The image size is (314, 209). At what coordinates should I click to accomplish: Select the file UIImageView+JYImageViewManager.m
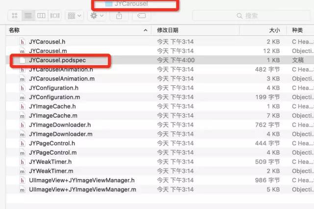pos(82,189)
